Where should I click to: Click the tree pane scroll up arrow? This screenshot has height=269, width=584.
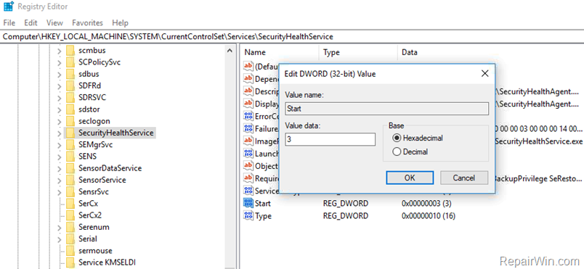tap(230, 51)
